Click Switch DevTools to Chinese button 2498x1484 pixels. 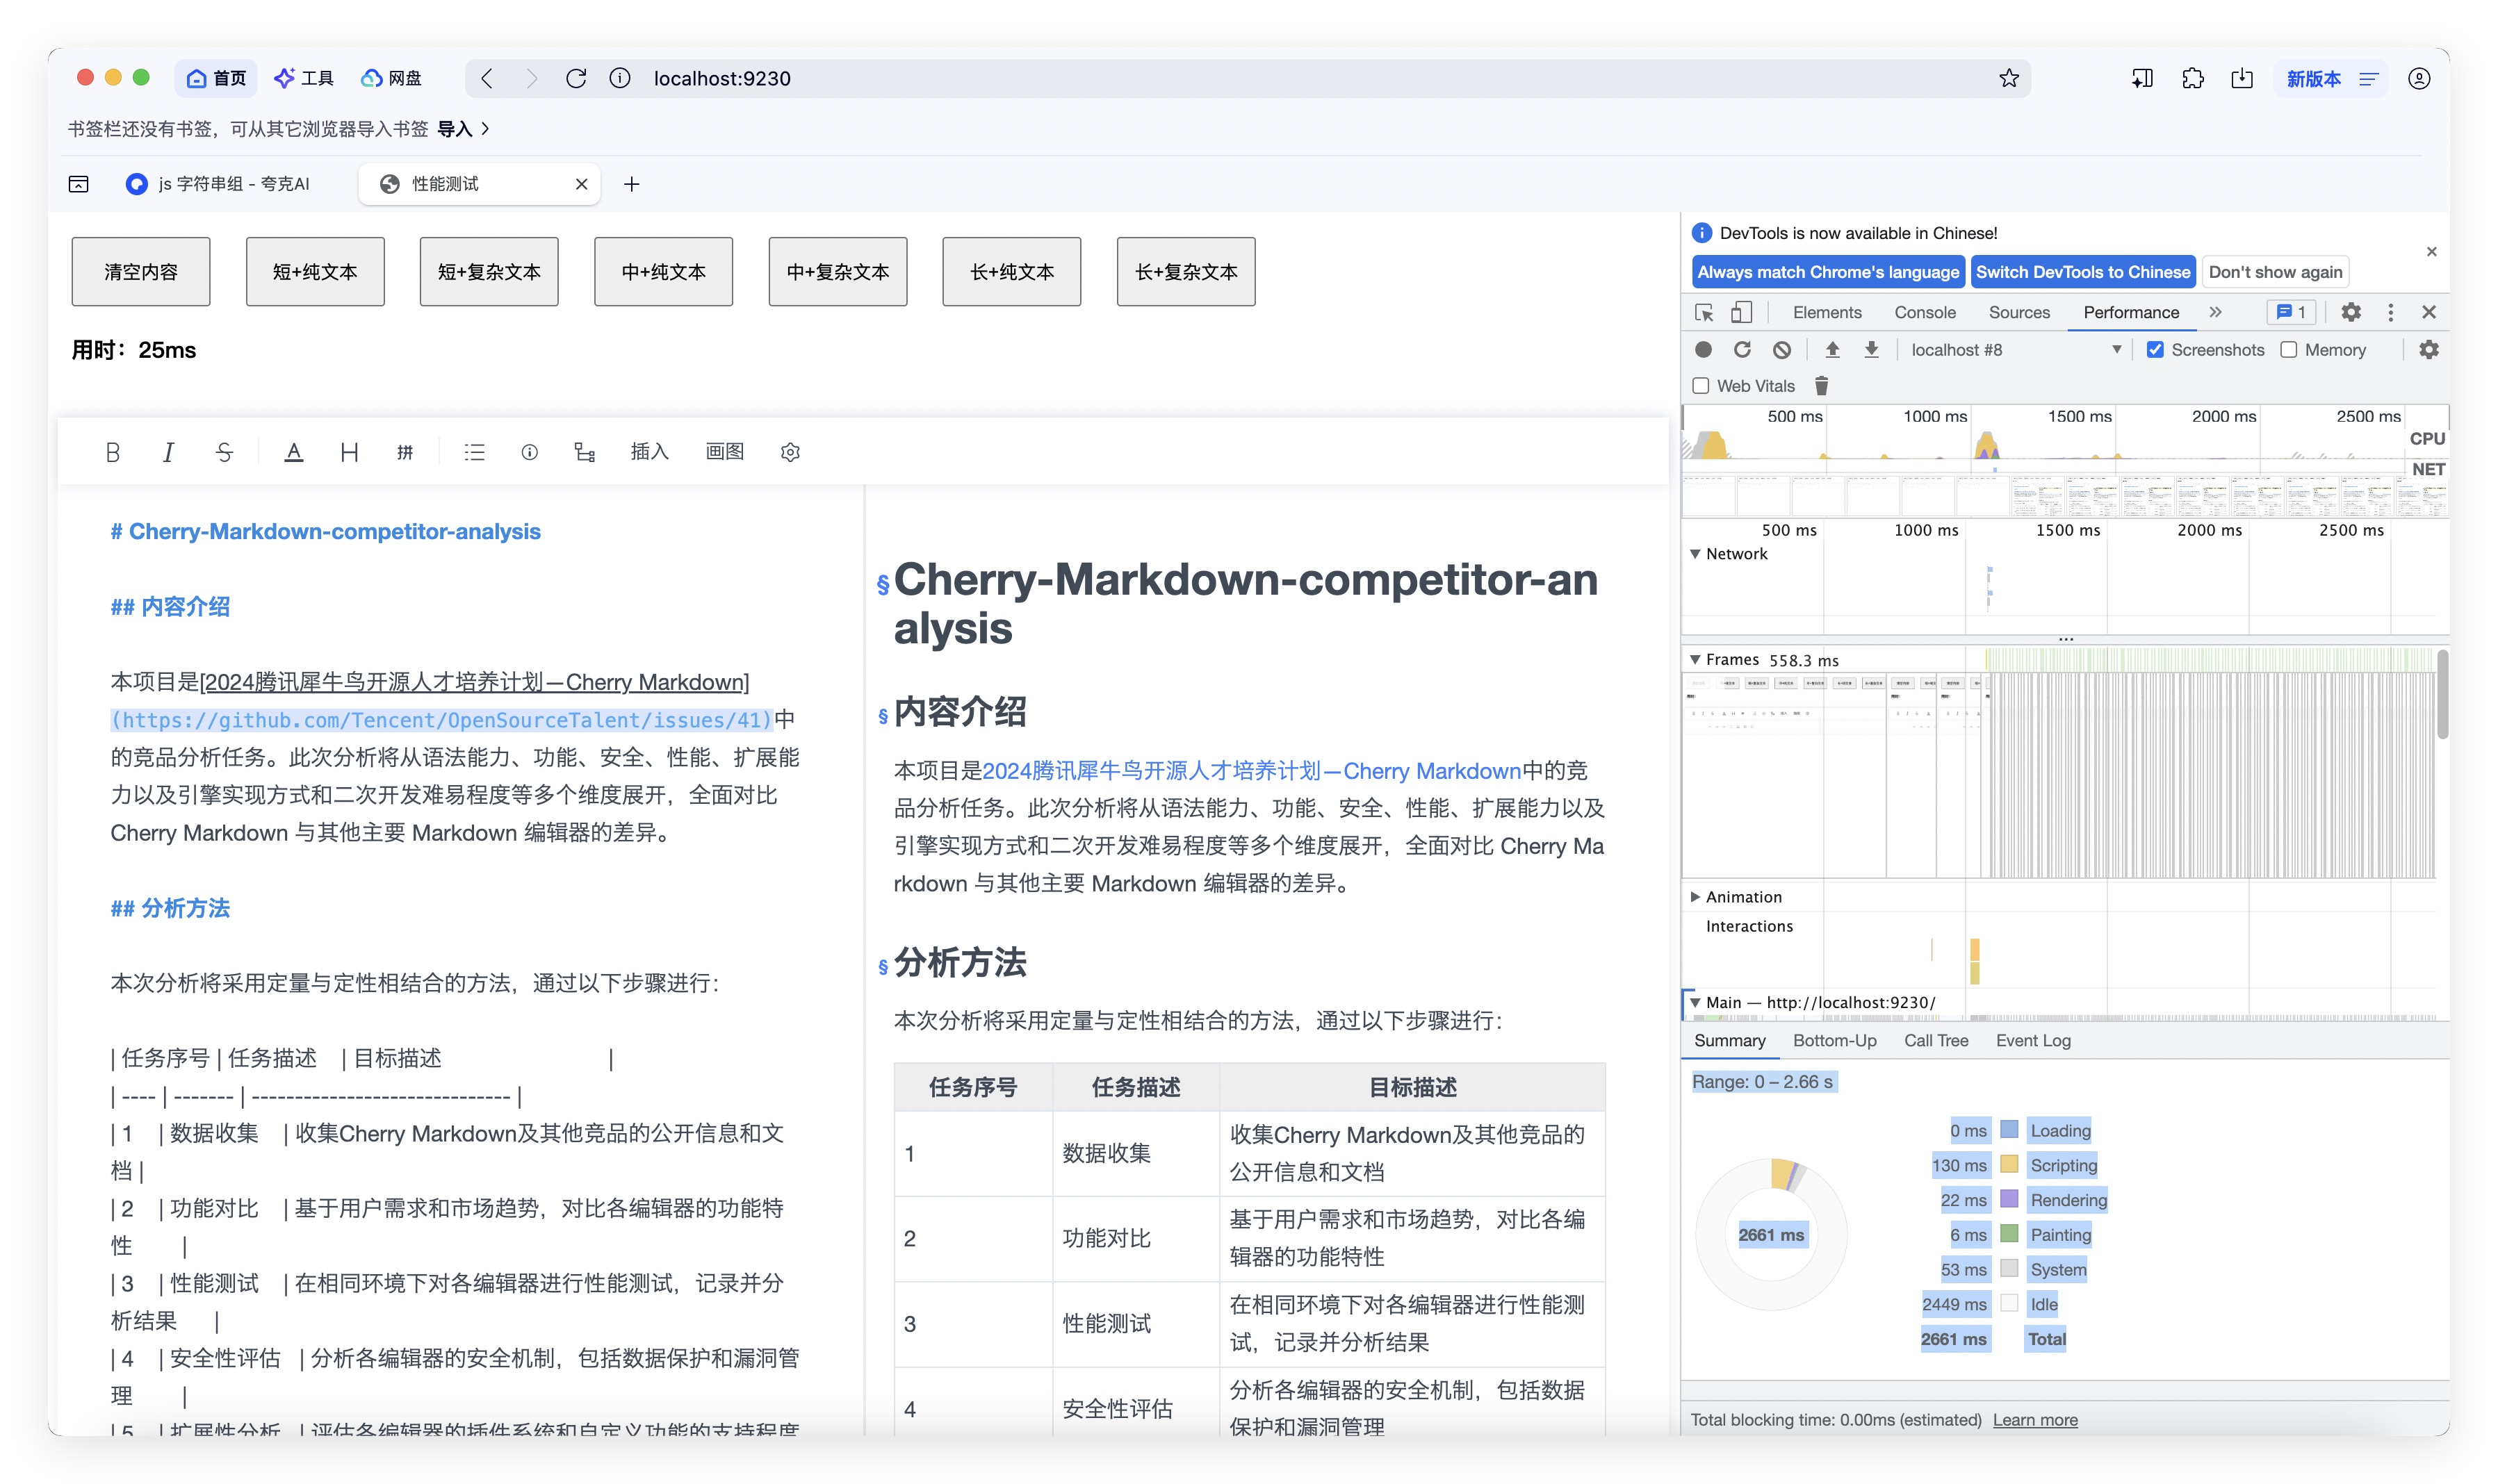2082,272
